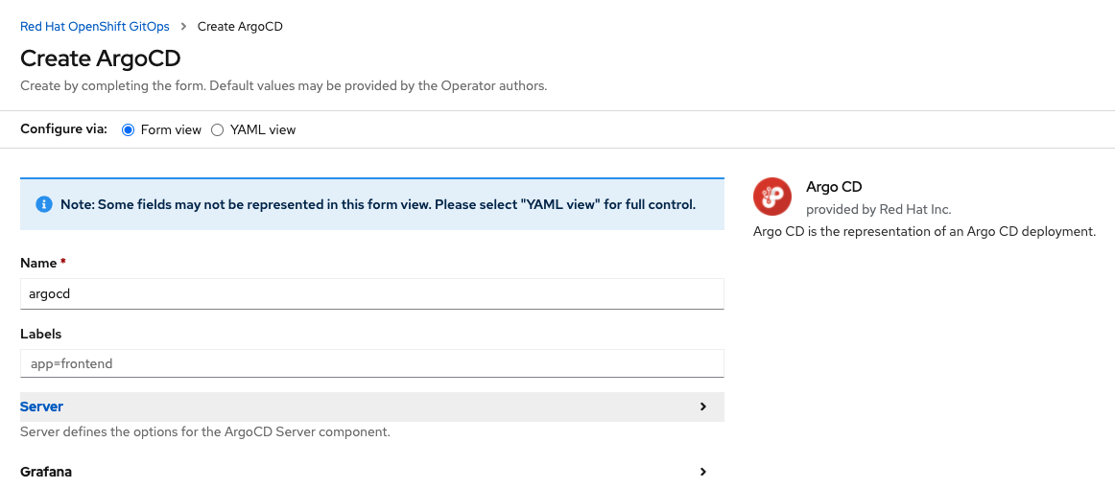Click the blue info icon in the note
This screenshot has width=1115, height=488.
click(x=43, y=204)
